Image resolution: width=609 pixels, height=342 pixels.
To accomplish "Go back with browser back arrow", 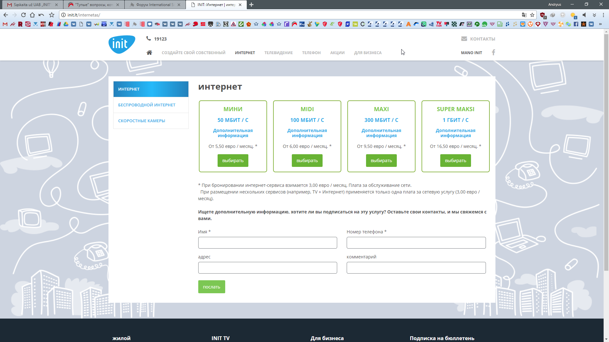I will coord(6,15).
